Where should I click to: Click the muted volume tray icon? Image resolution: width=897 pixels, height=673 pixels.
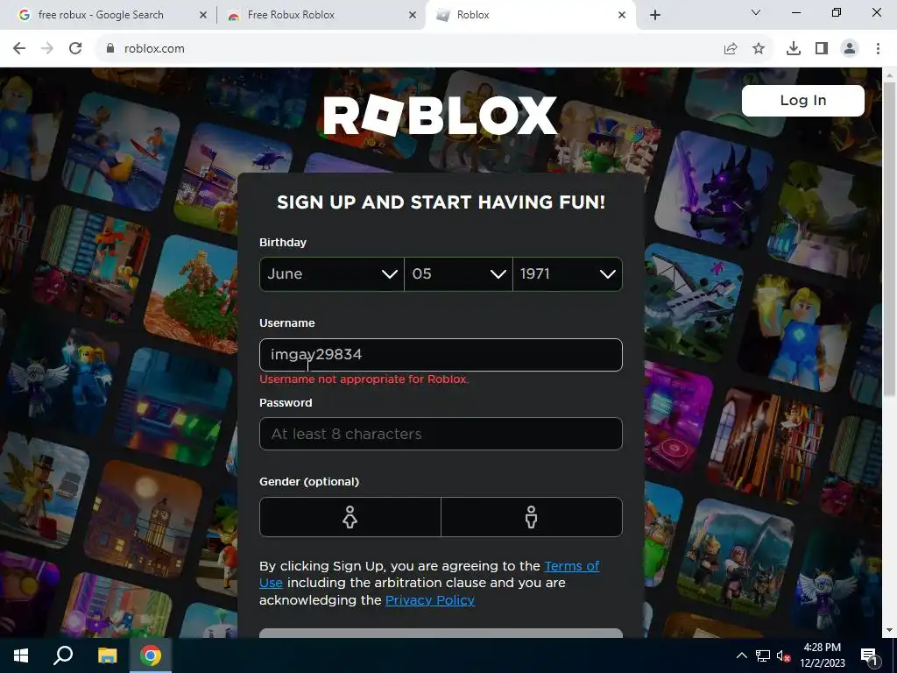[783, 655]
